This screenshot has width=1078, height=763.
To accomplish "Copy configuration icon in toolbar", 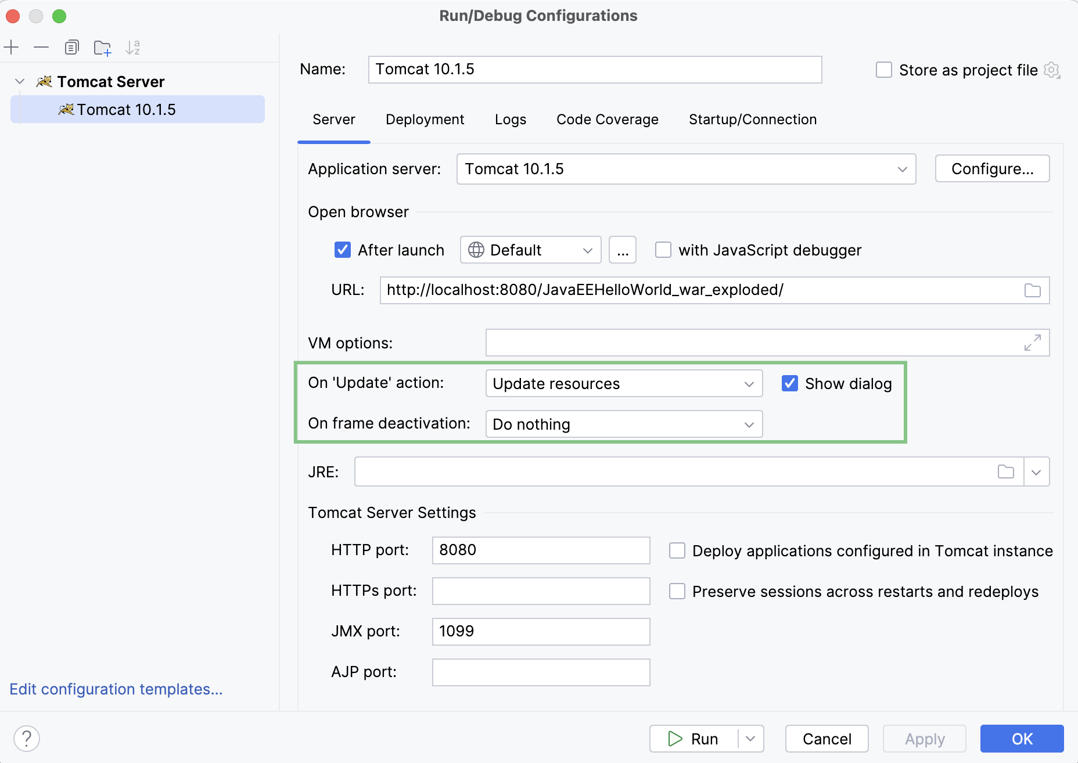I will pyautogui.click(x=71, y=47).
